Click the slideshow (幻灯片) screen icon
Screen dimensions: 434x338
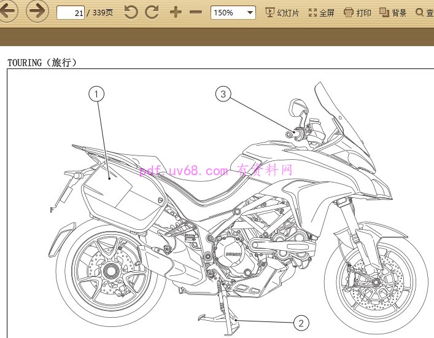coord(269,12)
